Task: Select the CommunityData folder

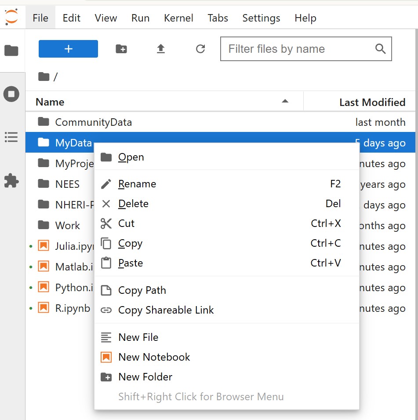Action: (x=93, y=122)
